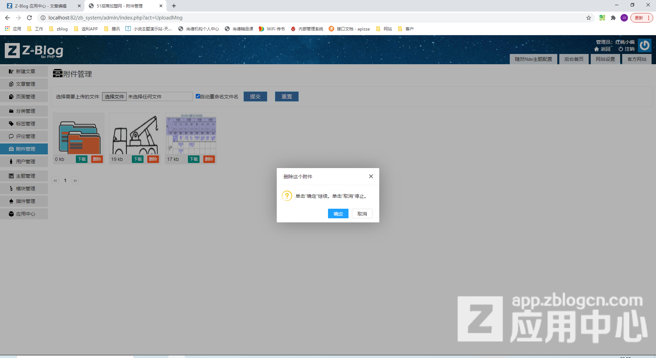
Task: Open the zblog bookmarks folder
Action: [58, 29]
